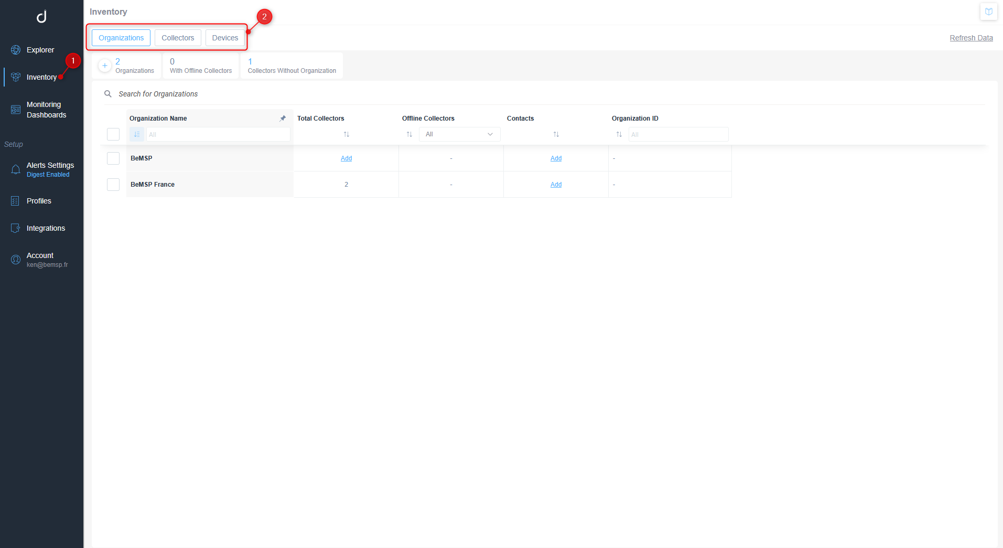Open the Profiles icon in sidebar
This screenshot has width=1003, height=548.
pos(16,201)
